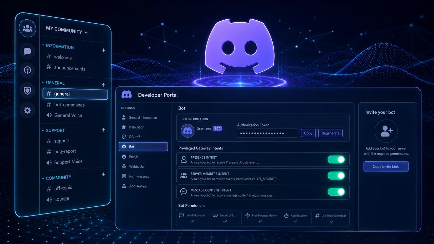The image size is (434, 244).
Task: Toggle the Add Reactions checkmark
Action: [x=295, y=221]
